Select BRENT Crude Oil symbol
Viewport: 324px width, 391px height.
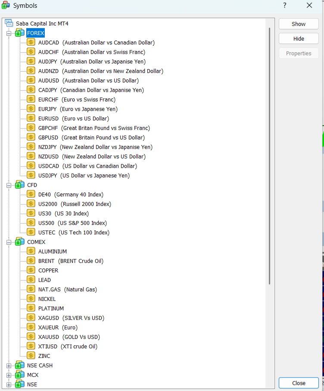71,261
